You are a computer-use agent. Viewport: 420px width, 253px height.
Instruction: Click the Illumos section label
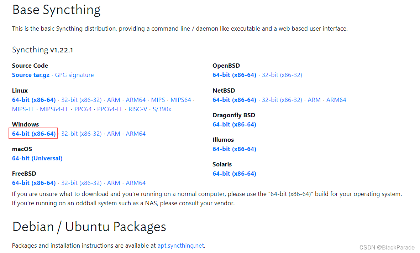(223, 140)
